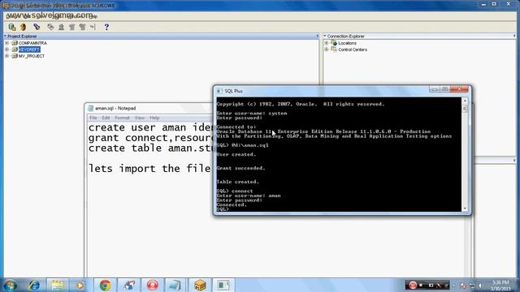Click the grayed-out tag toolbar icon

click(x=50, y=27)
